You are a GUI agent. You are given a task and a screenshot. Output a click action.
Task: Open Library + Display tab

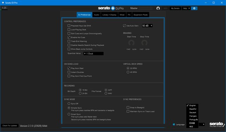[x=109, y=15]
